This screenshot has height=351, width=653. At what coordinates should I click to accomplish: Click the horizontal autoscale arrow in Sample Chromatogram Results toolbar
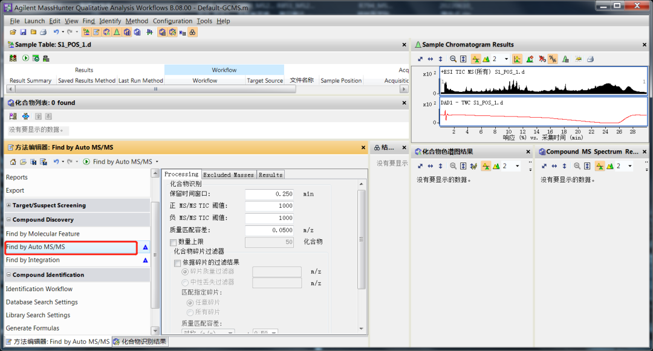(x=430, y=59)
